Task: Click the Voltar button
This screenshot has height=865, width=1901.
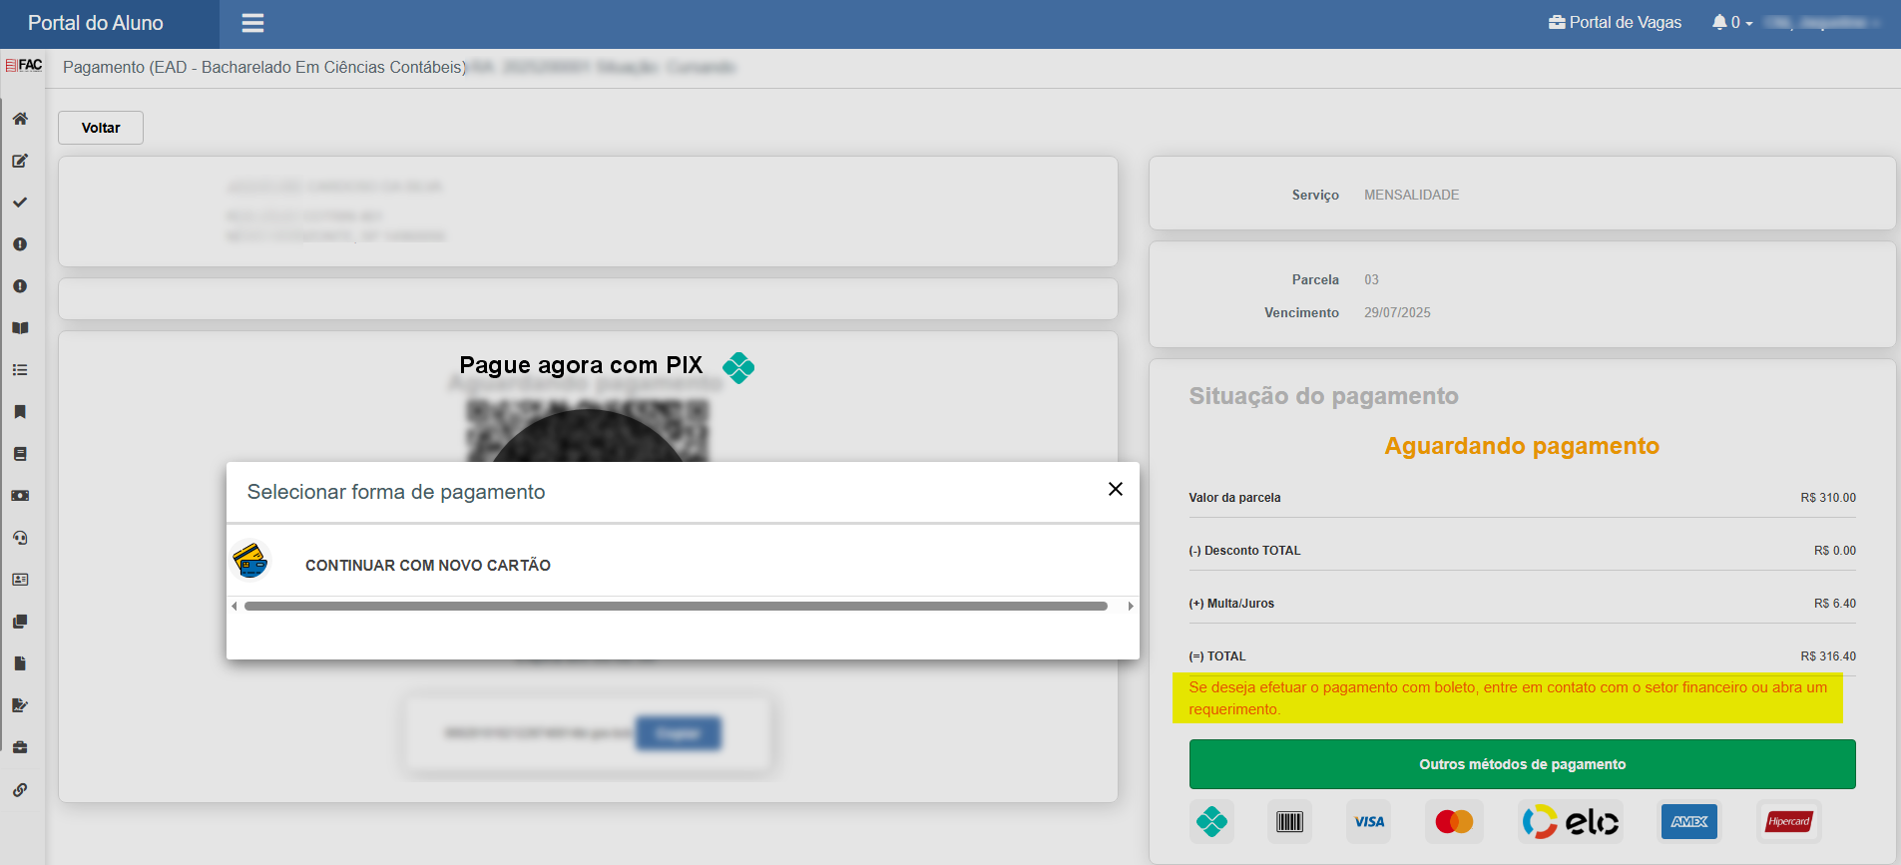Action: (x=101, y=128)
